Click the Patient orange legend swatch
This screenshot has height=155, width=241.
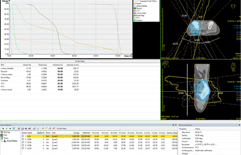click(x=135, y=3)
